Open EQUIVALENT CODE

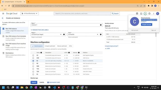coord(54,82)
